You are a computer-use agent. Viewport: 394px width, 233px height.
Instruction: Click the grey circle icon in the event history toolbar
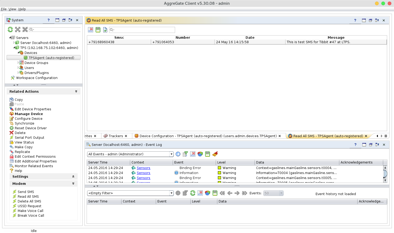[178, 193]
